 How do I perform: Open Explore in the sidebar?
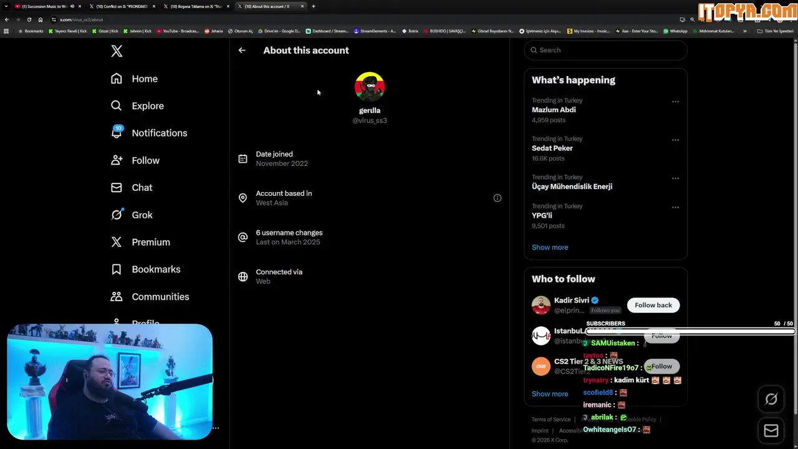pos(137,106)
